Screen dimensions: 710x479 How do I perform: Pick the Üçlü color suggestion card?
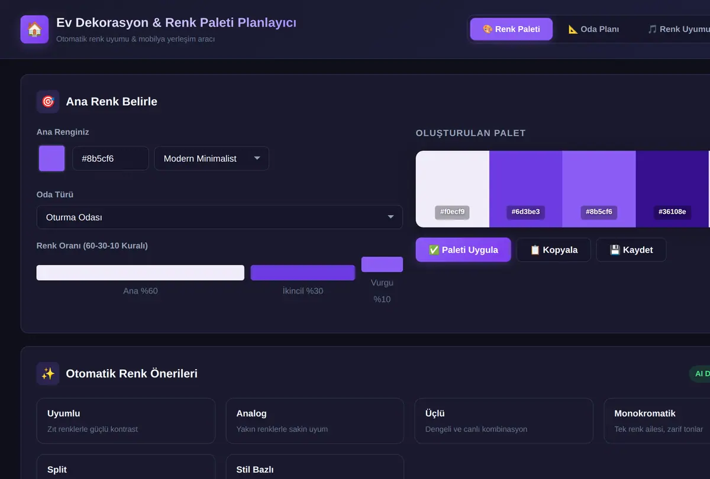tap(504, 421)
